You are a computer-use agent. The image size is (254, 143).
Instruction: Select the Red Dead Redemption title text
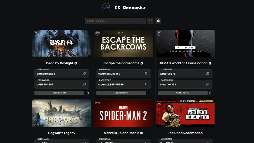[185, 133]
